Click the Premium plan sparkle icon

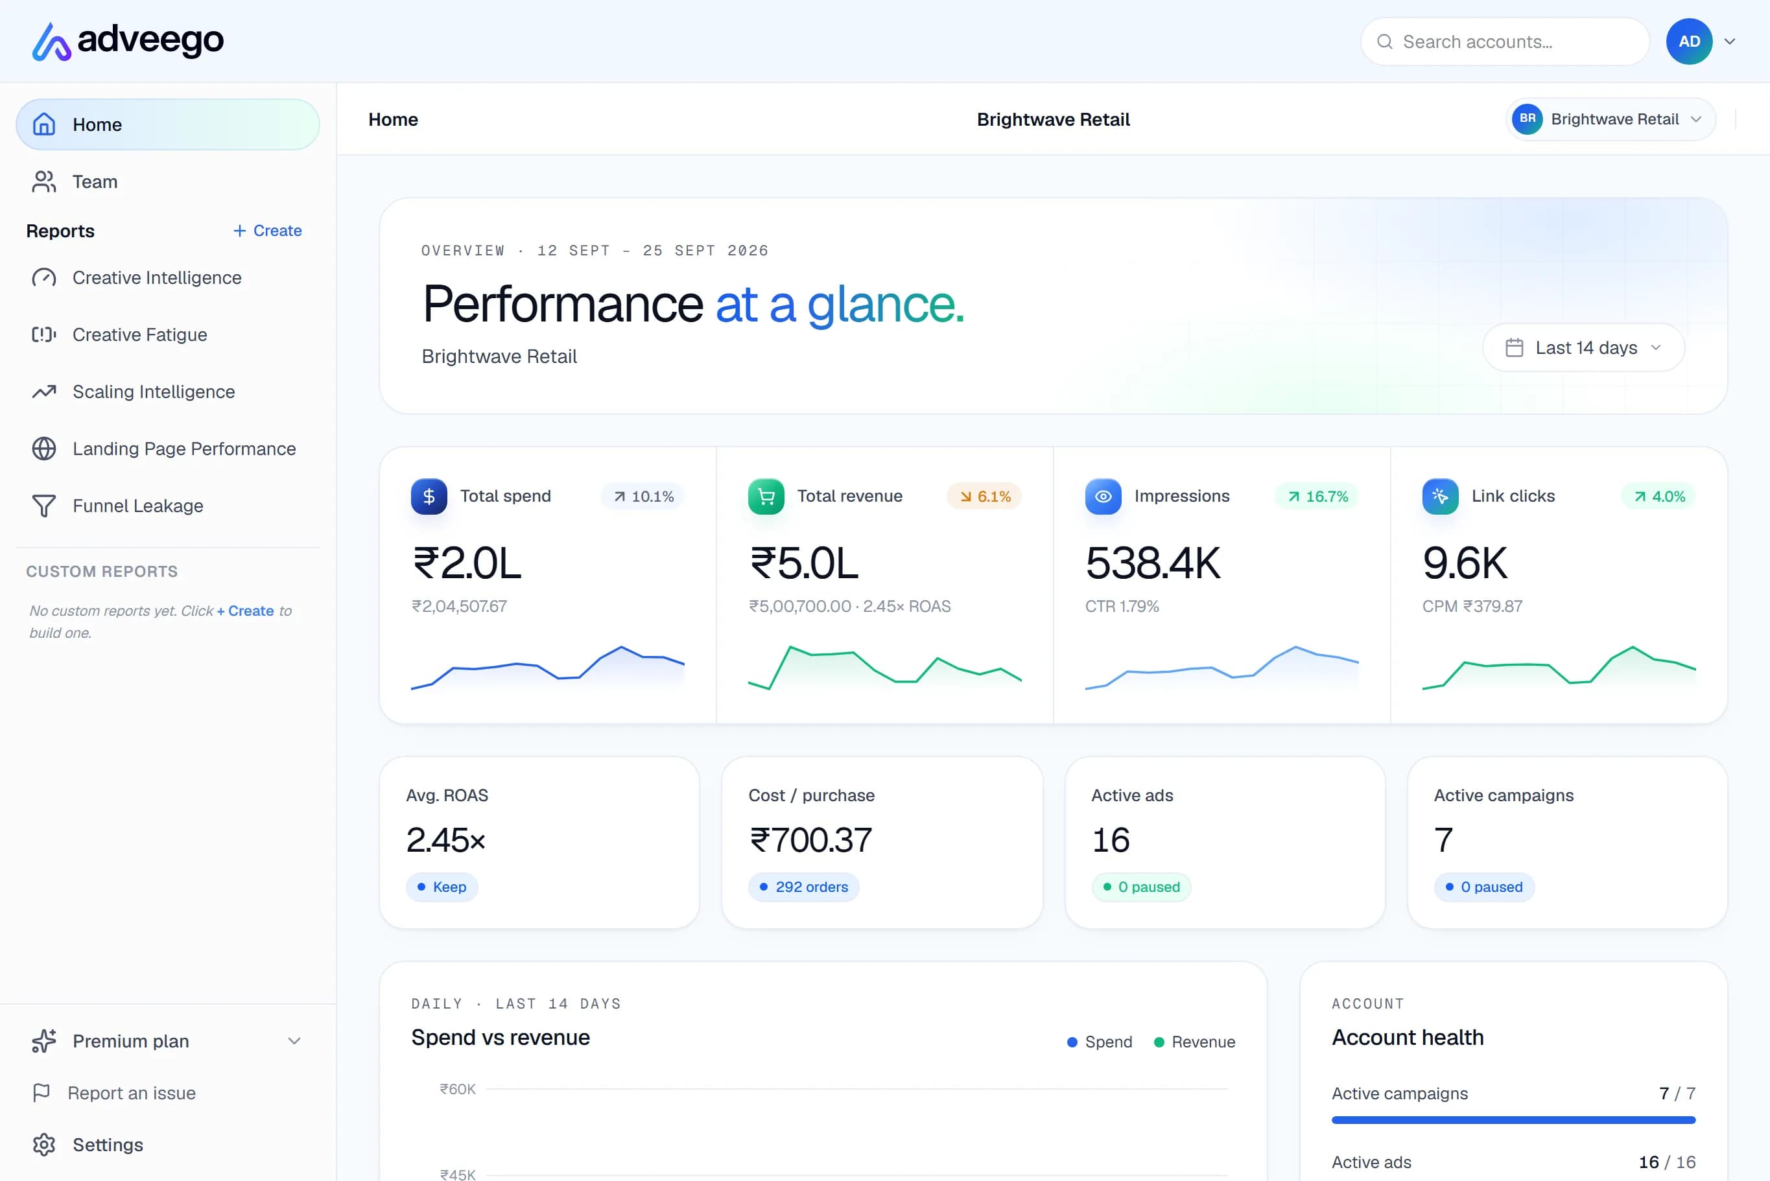click(x=43, y=1041)
